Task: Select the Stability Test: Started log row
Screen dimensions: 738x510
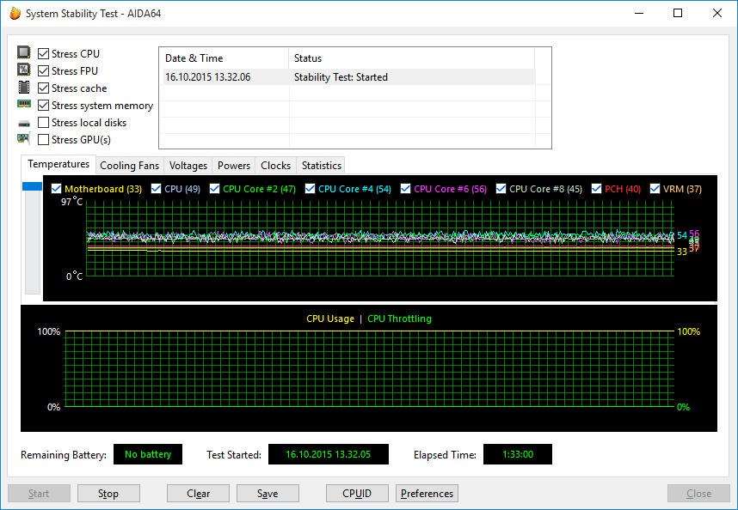Action: point(349,77)
